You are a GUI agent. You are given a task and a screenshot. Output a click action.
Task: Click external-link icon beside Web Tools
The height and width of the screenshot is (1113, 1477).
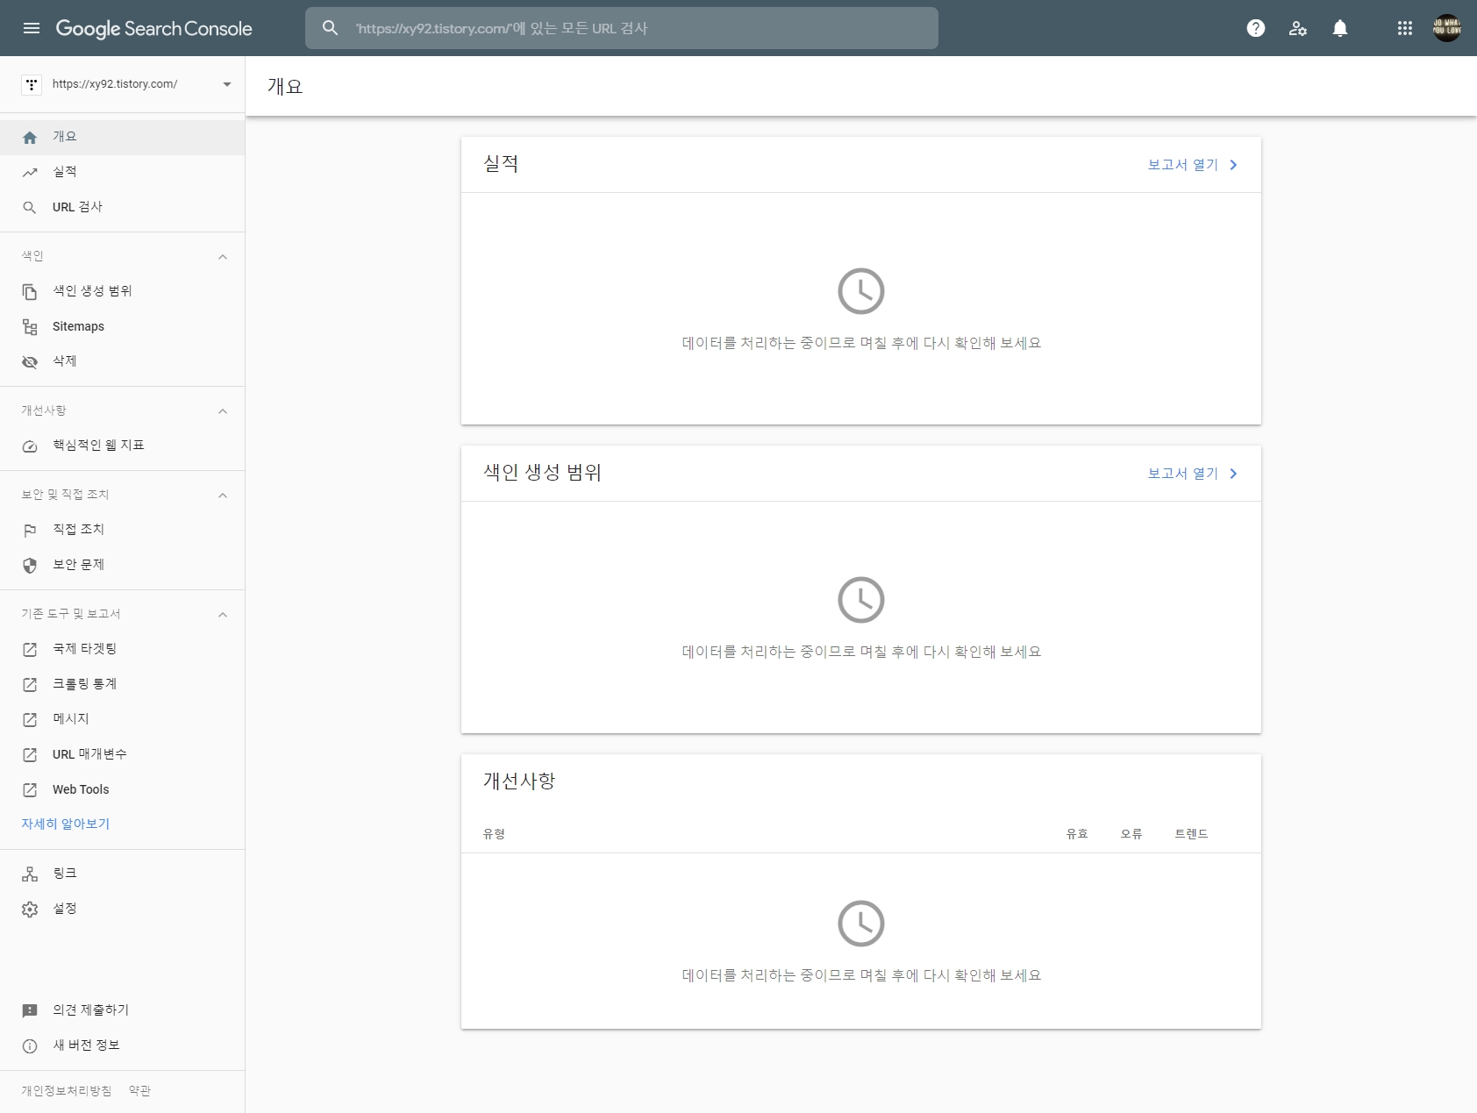pyautogui.click(x=30, y=790)
